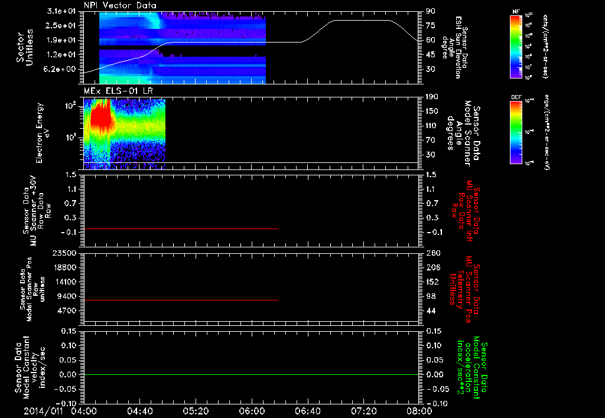Screen dimensions: 605x418
Task: Click the NF flux color bar
Action: 516,46
